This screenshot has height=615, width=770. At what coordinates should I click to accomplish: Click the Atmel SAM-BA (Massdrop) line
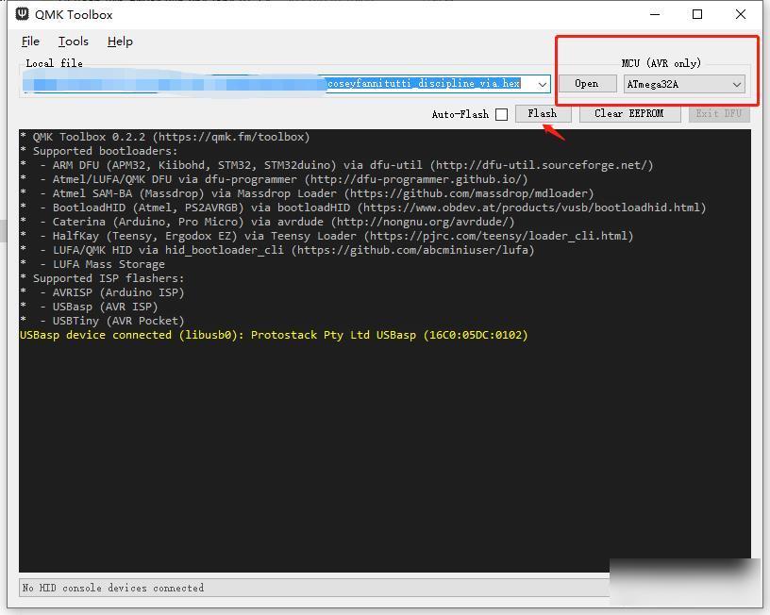coord(307,193)
